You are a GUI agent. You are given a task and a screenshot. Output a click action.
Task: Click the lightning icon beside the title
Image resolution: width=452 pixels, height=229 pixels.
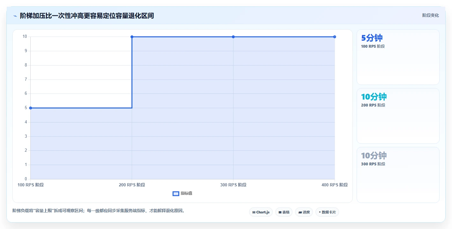coord(15,16)
